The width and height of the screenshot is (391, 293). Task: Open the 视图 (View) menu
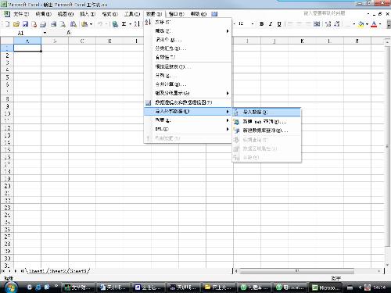click(66, 14)
